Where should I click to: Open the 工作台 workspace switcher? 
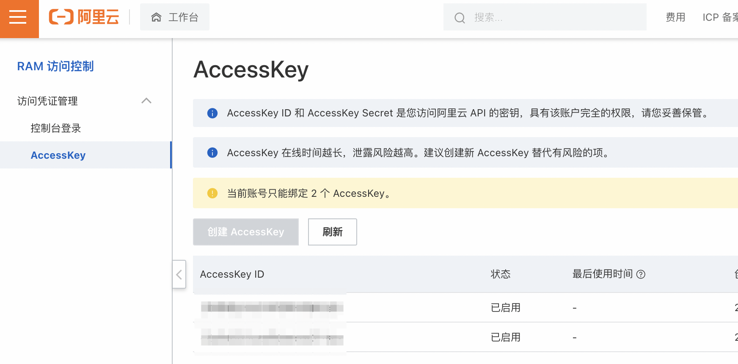coord(175,17)
